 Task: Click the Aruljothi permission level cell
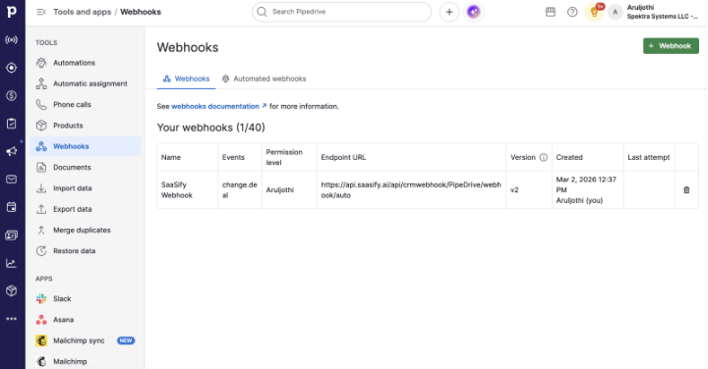pyautogui.click(x=289, y=190)
